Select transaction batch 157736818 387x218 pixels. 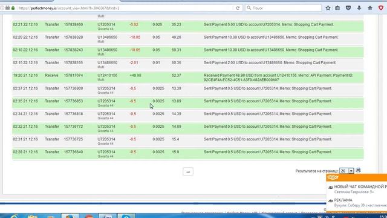pyautogui.click(x=73, y=114)
